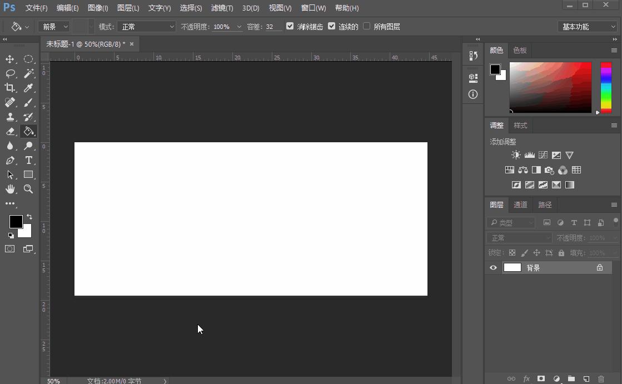Select the Eraser tool
The width and height of the screenshot is (622, 384).
(10, 131)
